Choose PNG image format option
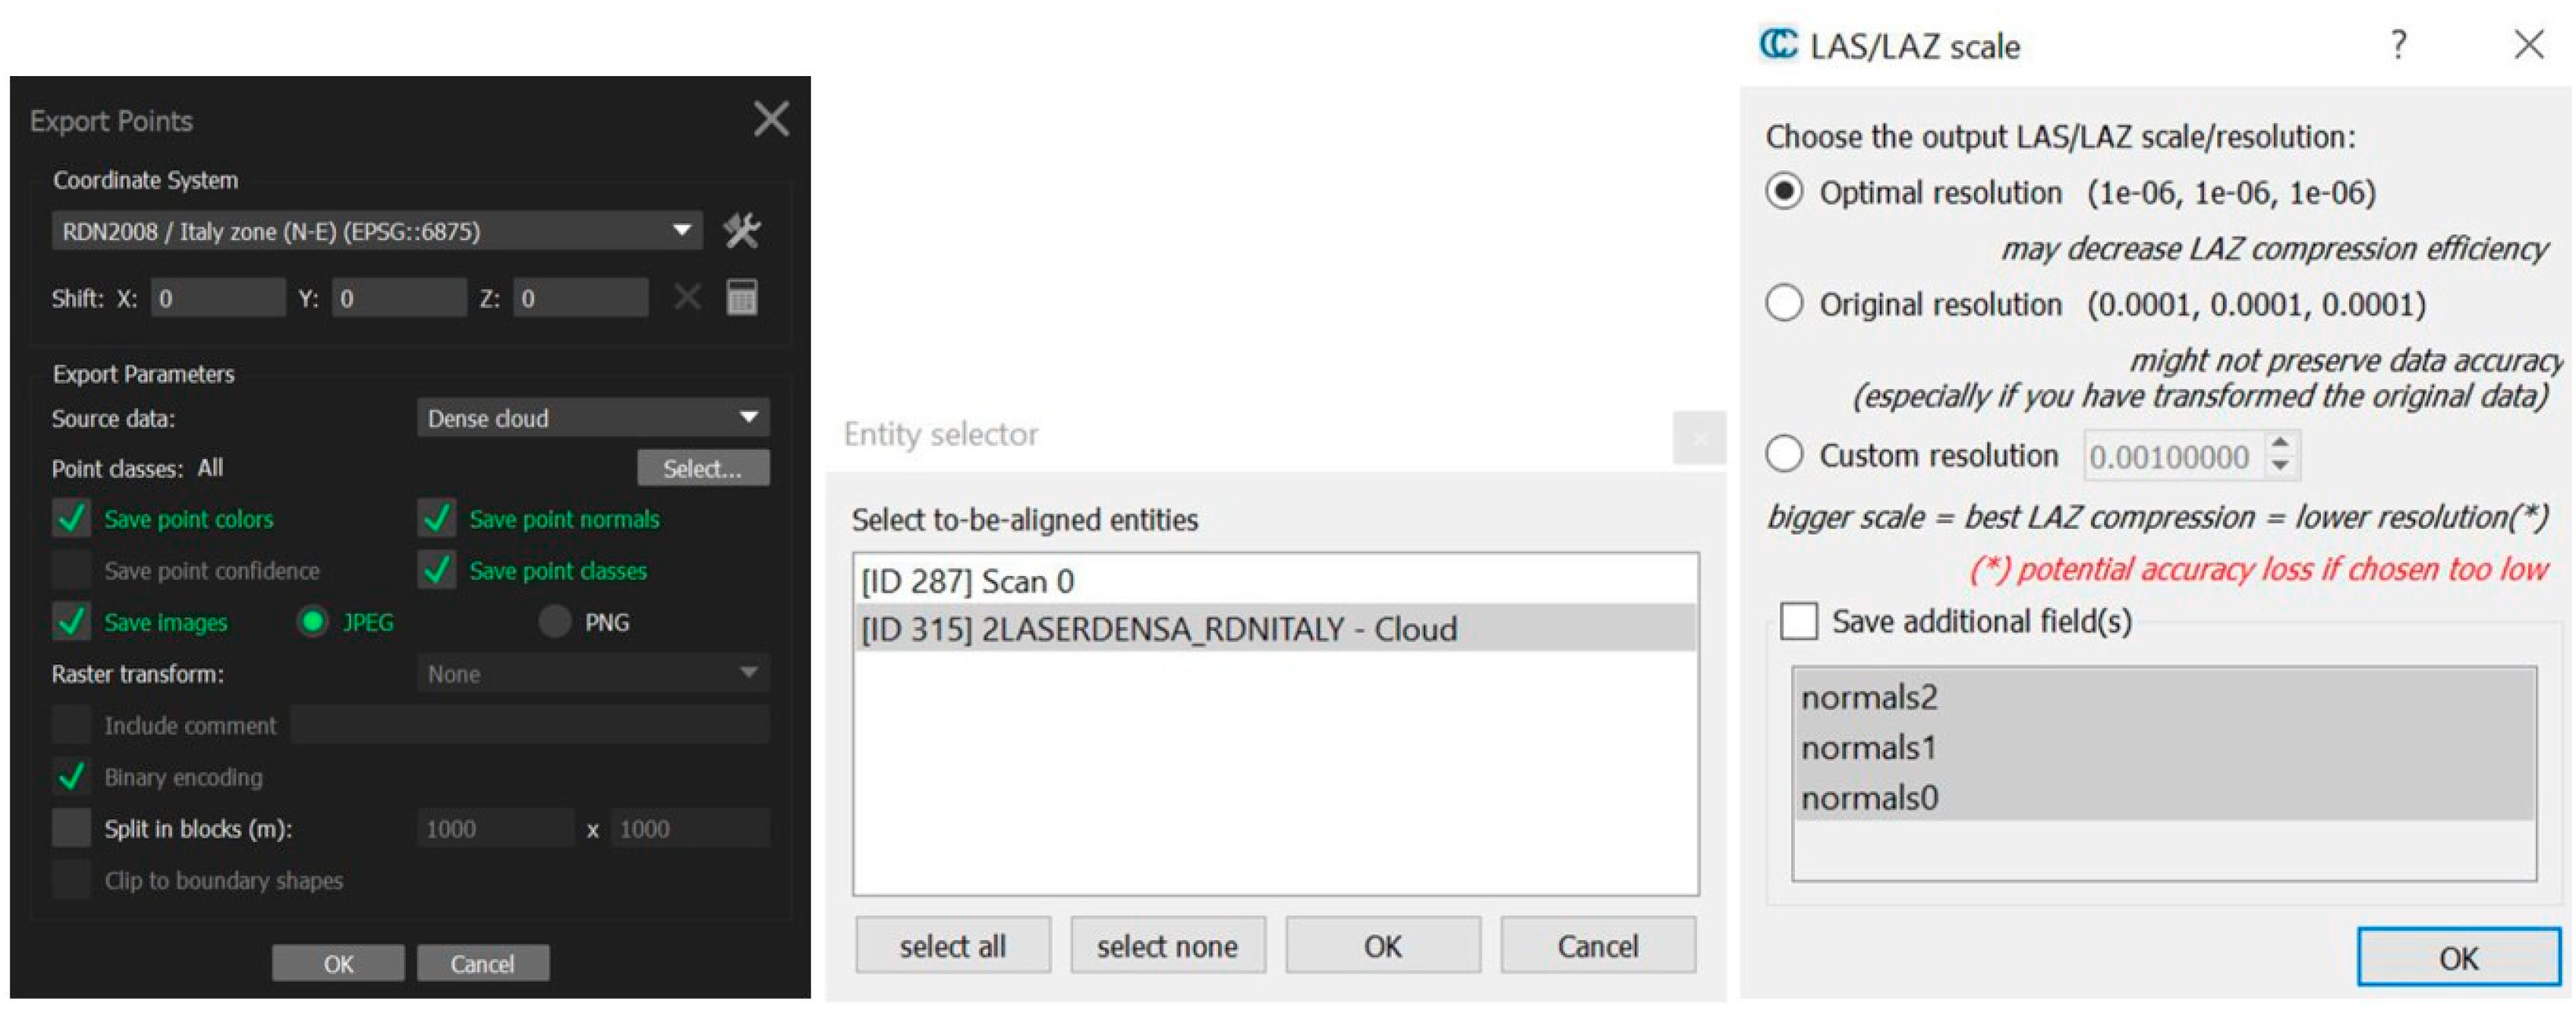This screenshot has width=2576, height=1013. tap(555, 622)
